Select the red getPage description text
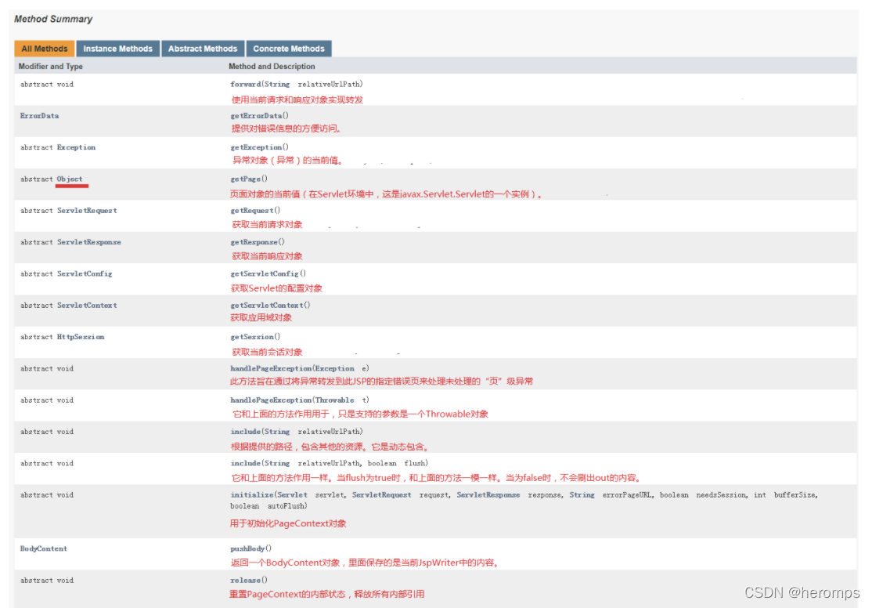Viewport: 872px width, 608px height. [386, 194]
